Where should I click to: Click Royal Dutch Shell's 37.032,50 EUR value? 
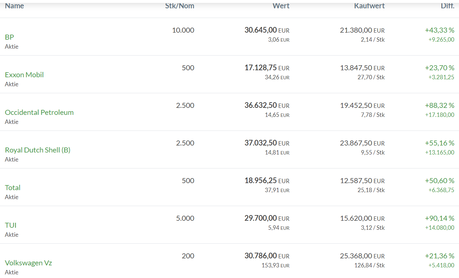267,143
